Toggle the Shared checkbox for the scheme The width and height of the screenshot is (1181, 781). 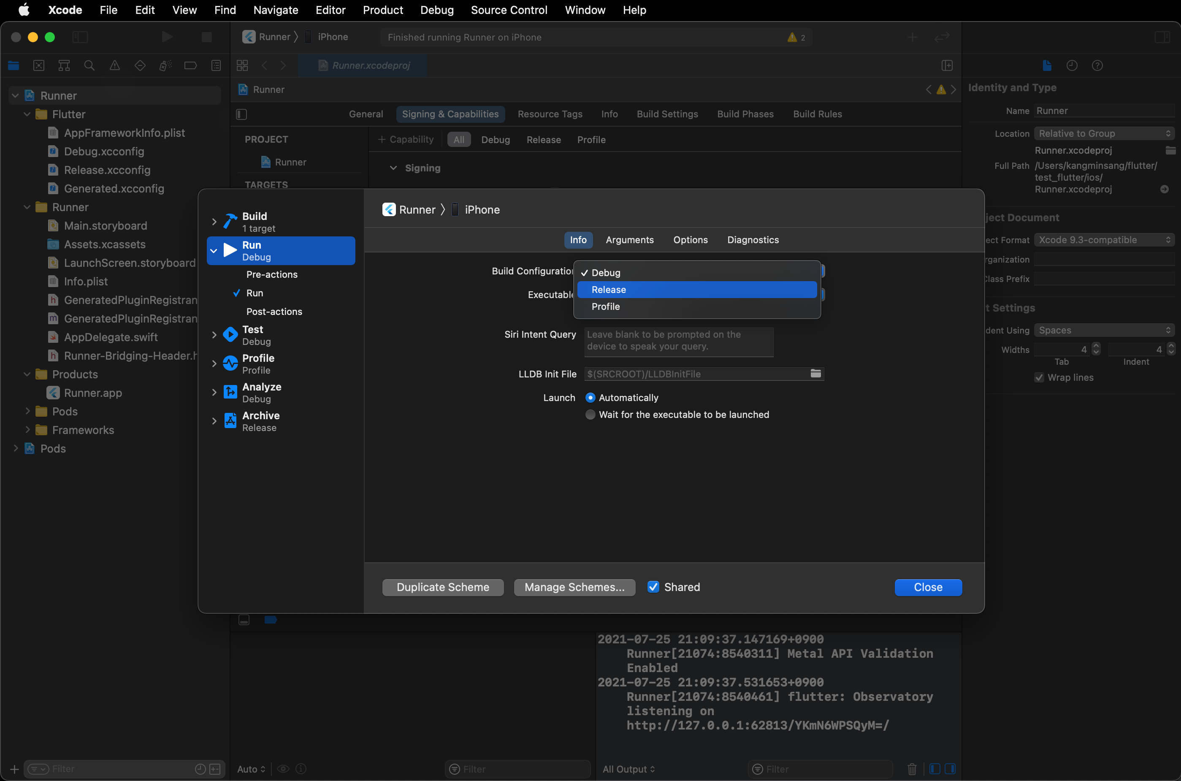pos(653,587)
